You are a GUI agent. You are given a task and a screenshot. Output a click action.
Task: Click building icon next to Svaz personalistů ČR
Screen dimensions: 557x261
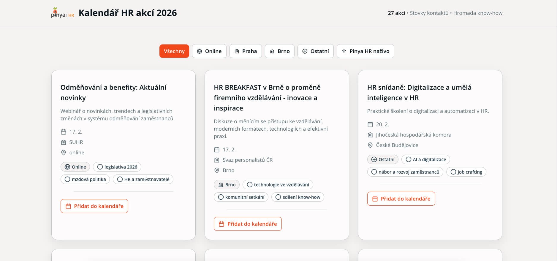[217, 160]
